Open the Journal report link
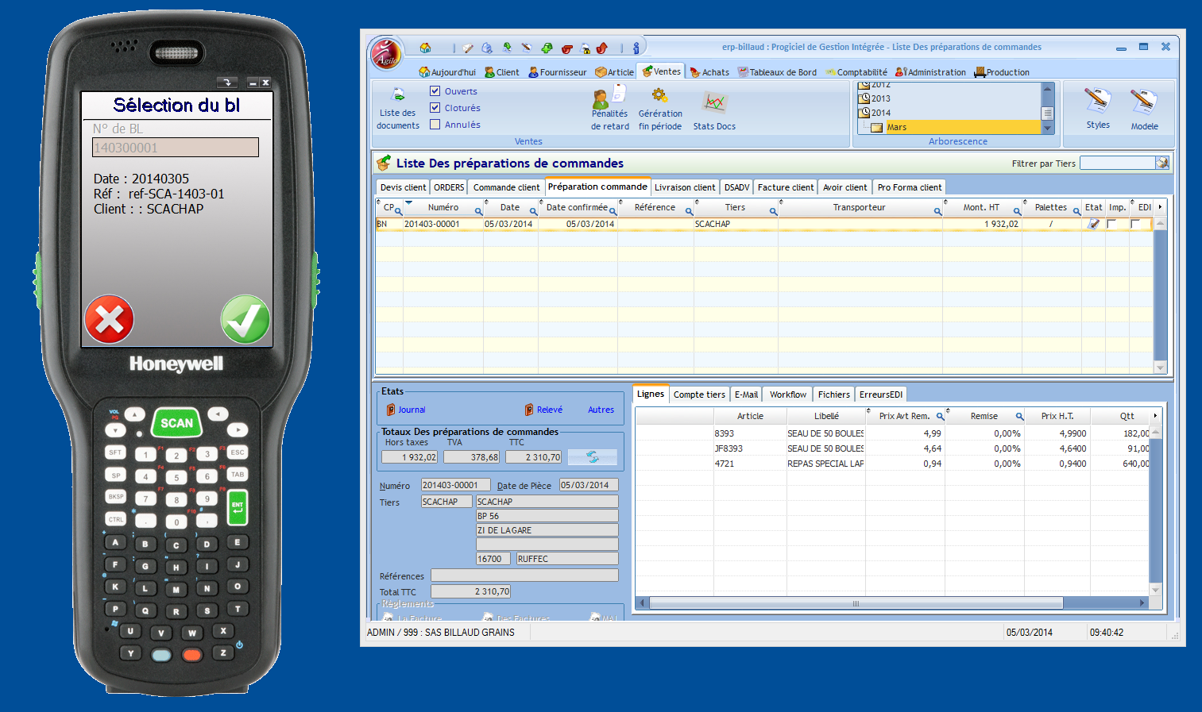Viewport: 1202px width, 712px height. [x=406, y=410]
